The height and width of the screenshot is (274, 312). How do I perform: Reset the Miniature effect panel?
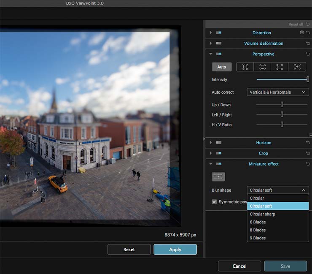pos(308,164)
